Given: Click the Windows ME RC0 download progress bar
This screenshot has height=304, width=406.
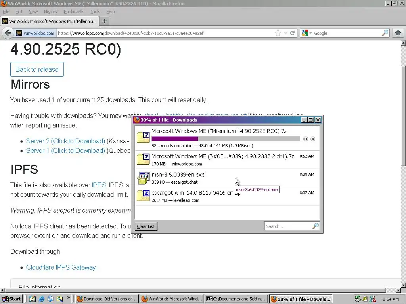Looking at the screenshot, I should pos(226,139).
